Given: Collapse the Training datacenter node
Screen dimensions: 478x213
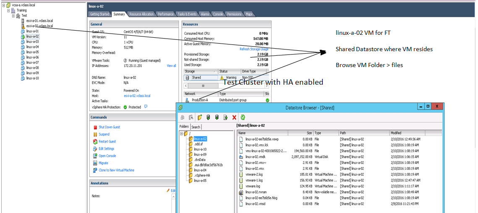Looking at the screenshot, I should [8, 10].
